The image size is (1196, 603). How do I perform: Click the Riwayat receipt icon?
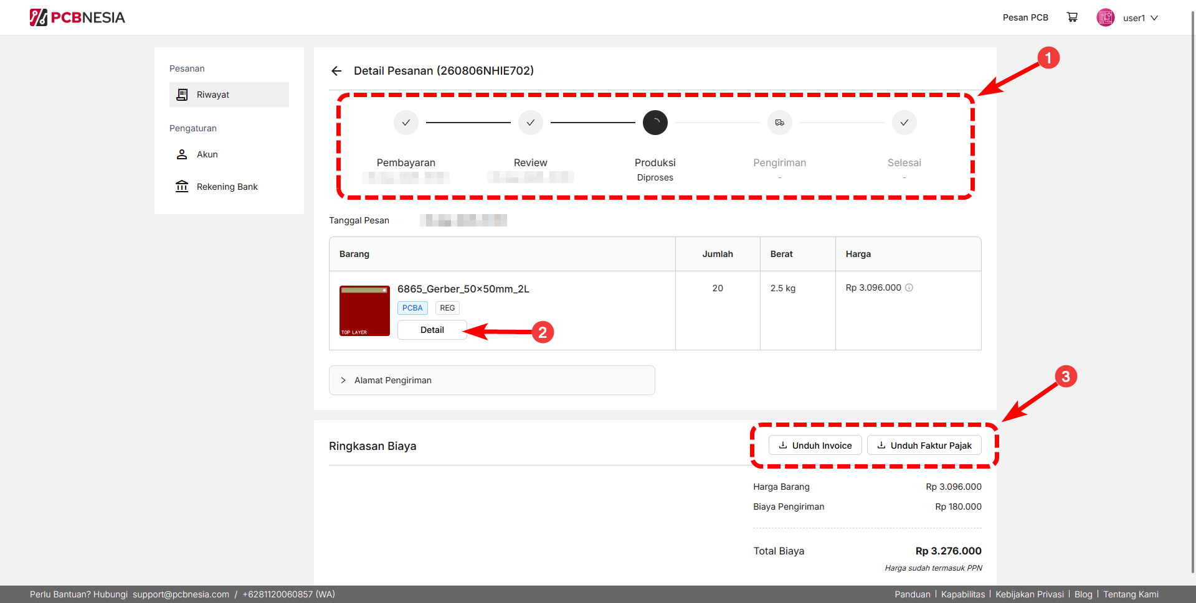pos(182,95)
